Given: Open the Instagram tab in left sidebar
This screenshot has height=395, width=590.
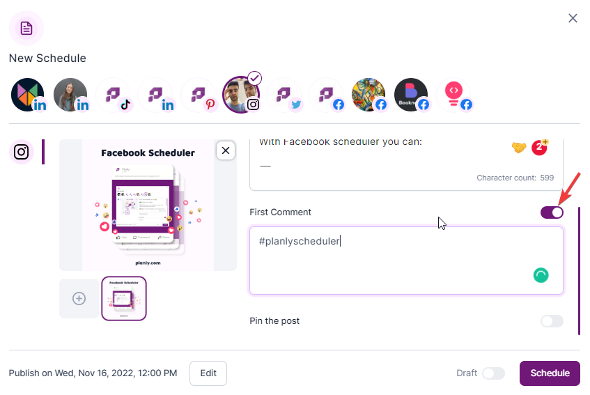Looking at the screenshot, I should pyautogui.click(x=22, y=152).
